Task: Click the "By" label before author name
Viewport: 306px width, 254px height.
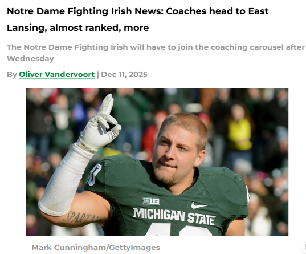Action: (x=12, y=75)
